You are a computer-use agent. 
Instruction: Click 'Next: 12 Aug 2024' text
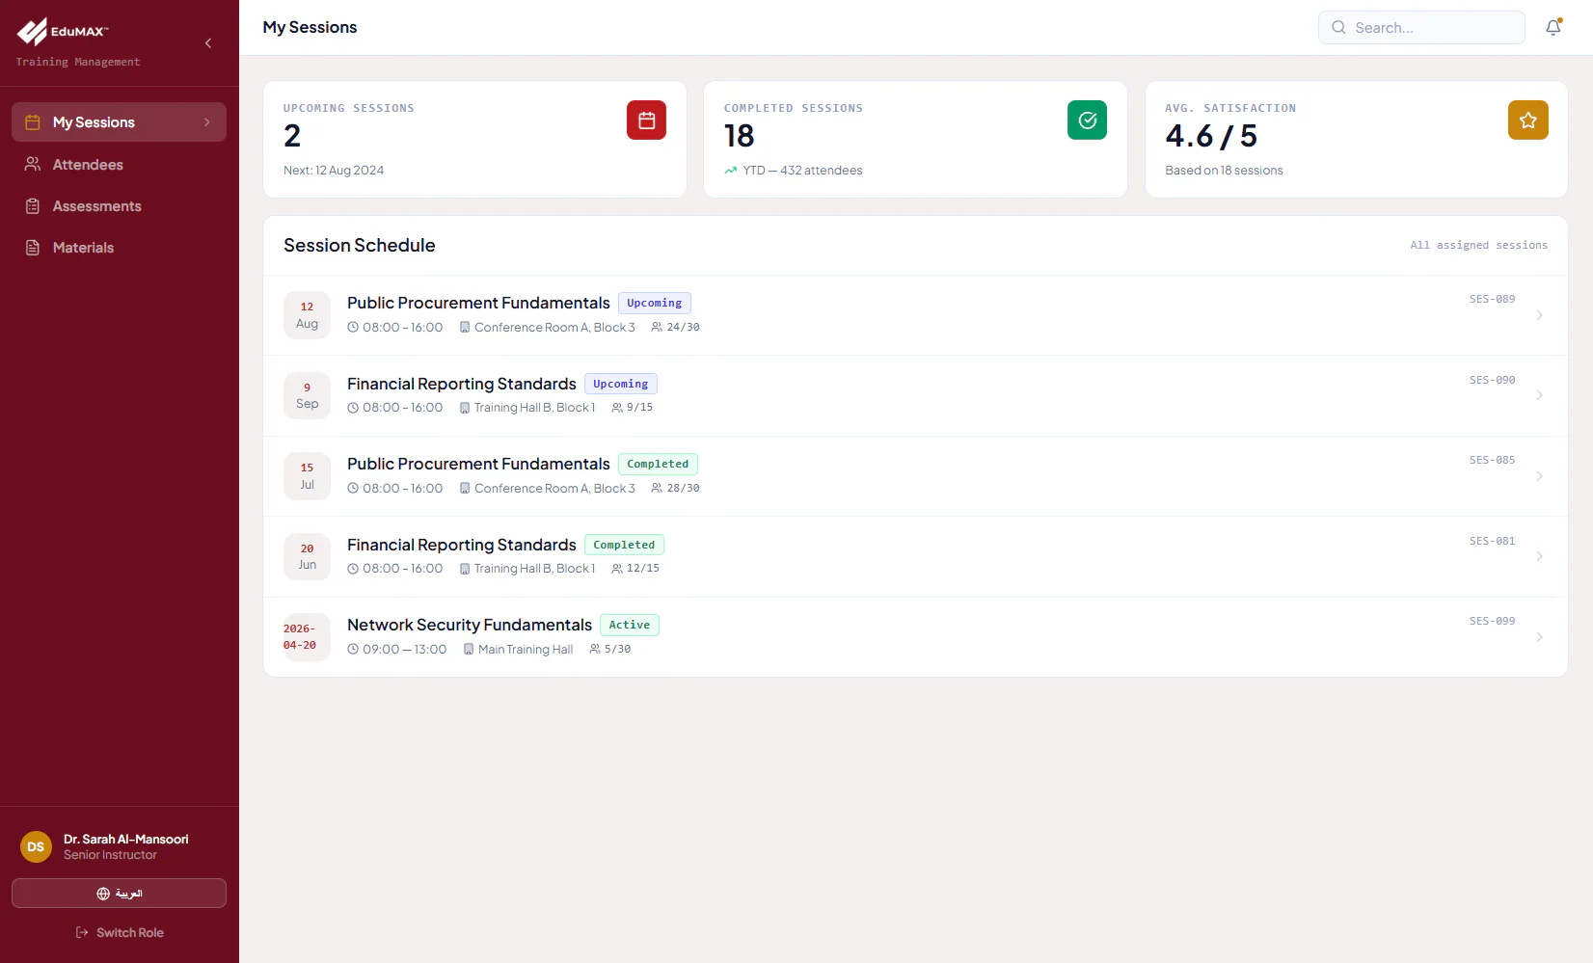click(x=334, y=171)
